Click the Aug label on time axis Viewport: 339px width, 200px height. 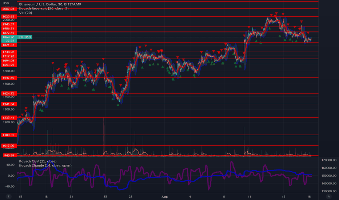(x=164, y=196)
